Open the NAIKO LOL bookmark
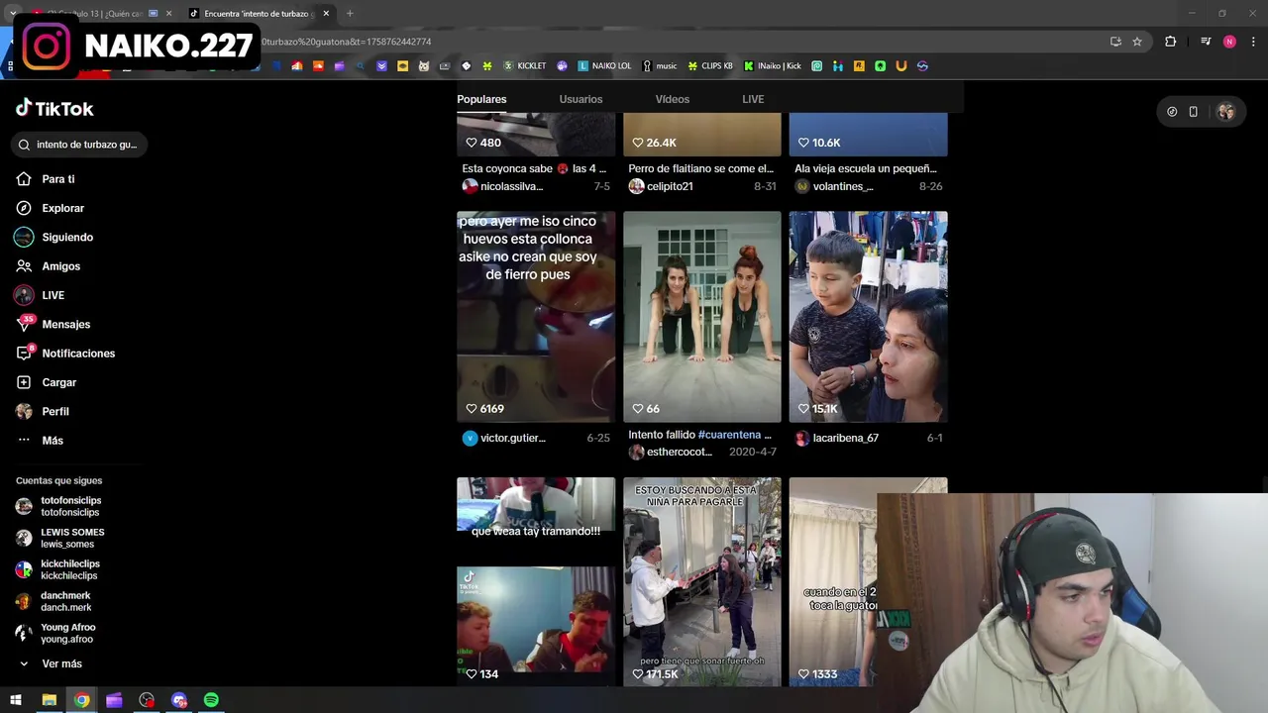 (604, 66)
